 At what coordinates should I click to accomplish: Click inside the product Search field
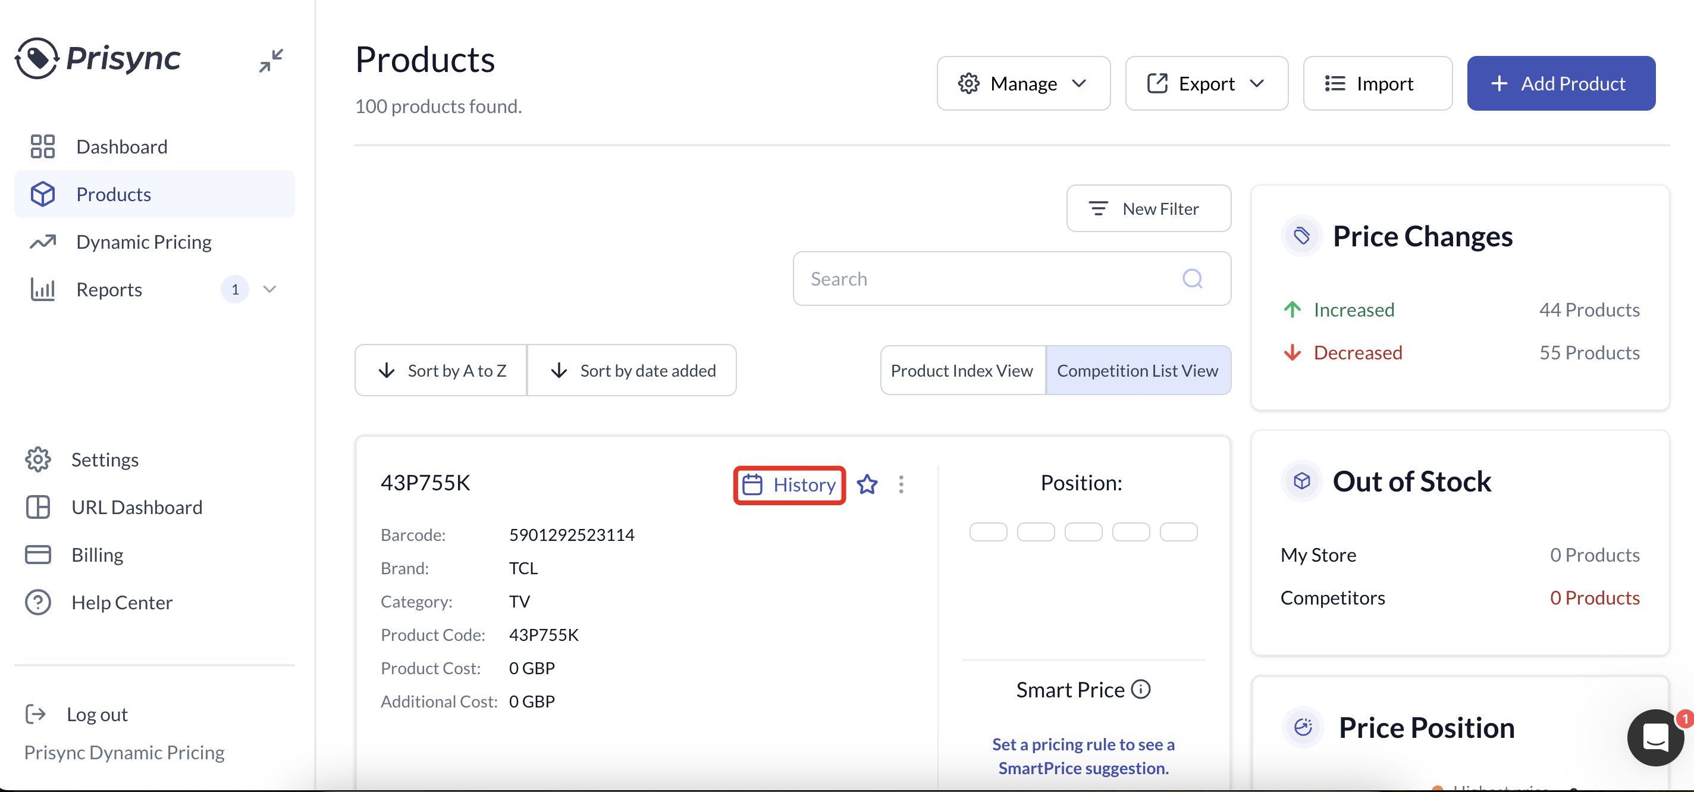[x=986, y=278]
